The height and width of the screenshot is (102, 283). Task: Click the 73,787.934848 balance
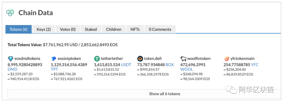[x=151, y=65]
